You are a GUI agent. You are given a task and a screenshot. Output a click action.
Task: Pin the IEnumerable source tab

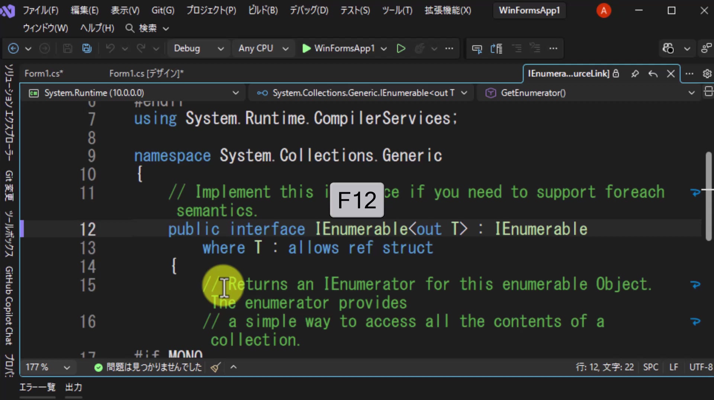point(635,74)
